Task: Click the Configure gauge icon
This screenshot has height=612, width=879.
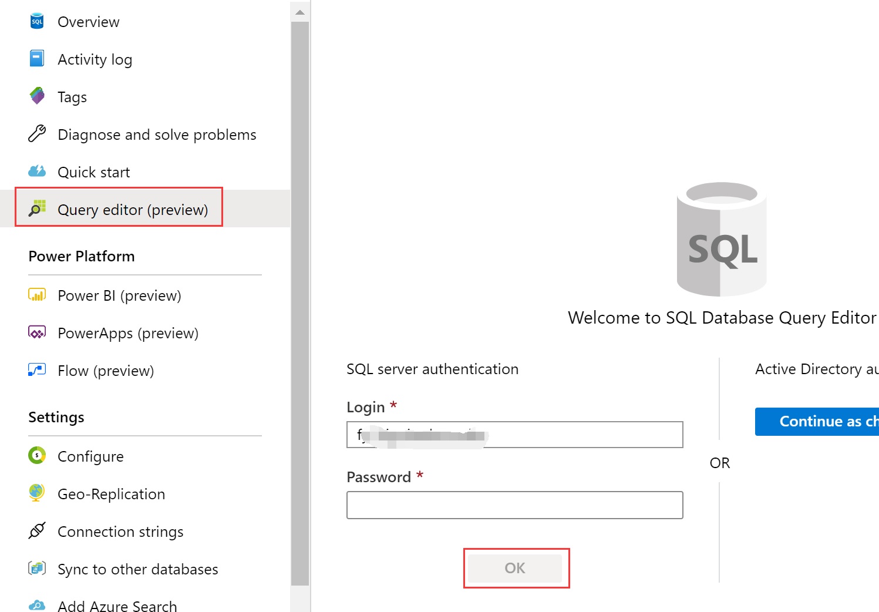Action: [x=37, y=455]
